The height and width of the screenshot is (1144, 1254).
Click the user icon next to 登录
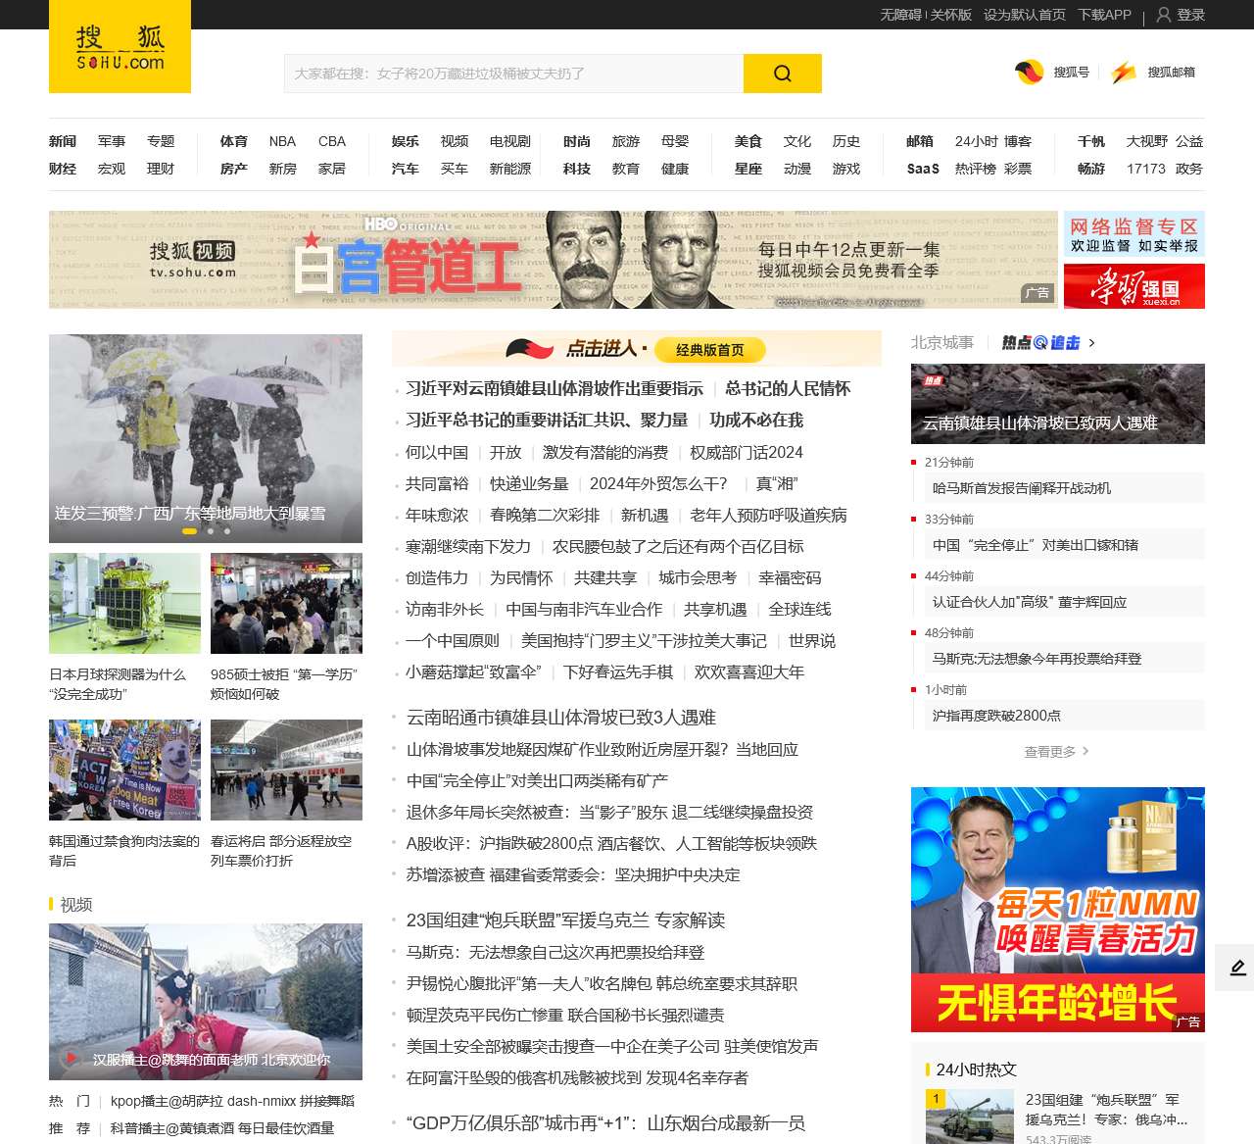[x=1162, y=15]
